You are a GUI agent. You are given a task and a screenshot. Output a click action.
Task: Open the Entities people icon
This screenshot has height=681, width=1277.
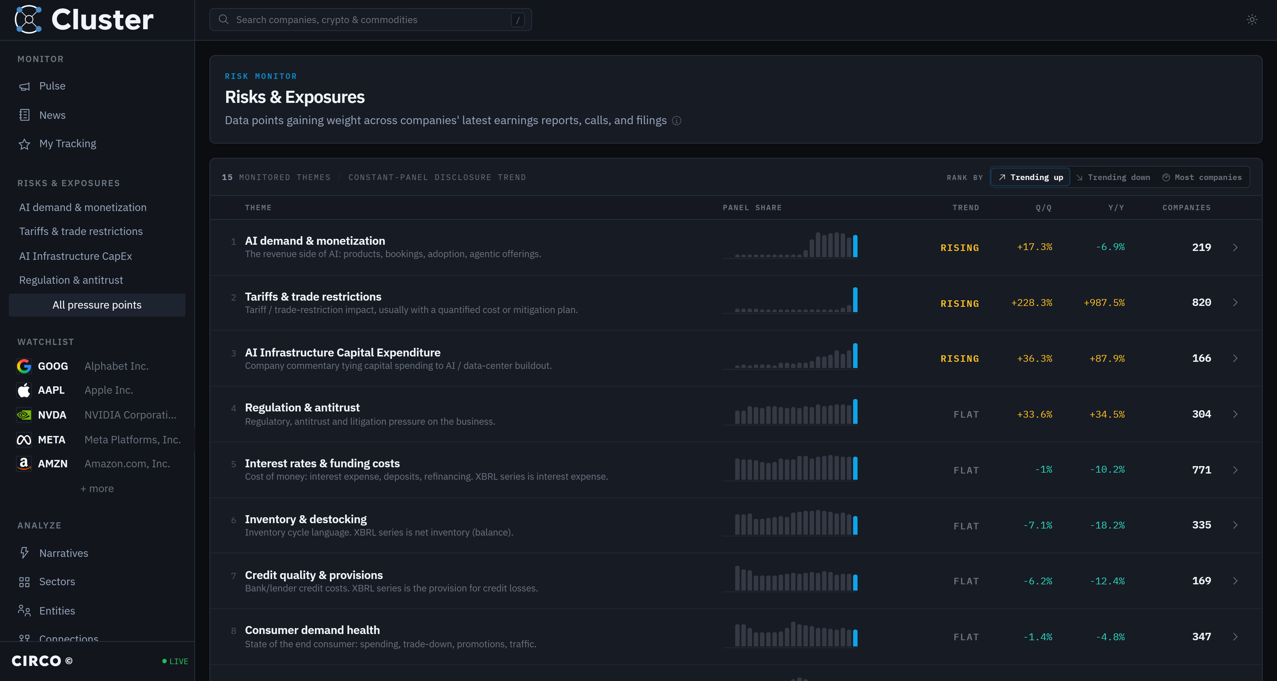[x=24, y=611]
